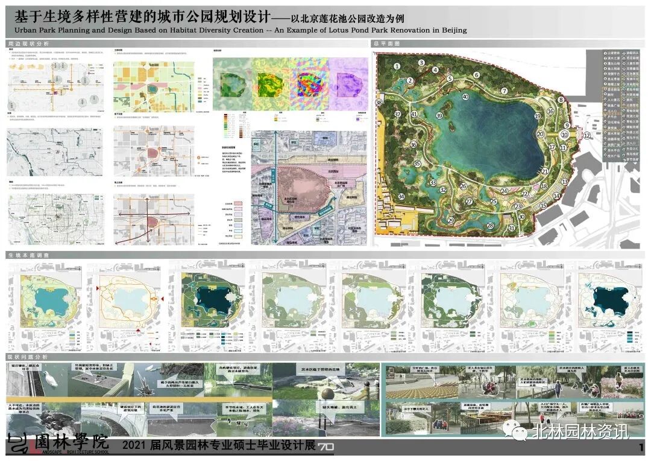Open the habitat map showing red entrance arrows
The width and height of the screenshot is (651, 461).
tap(126, 307)
